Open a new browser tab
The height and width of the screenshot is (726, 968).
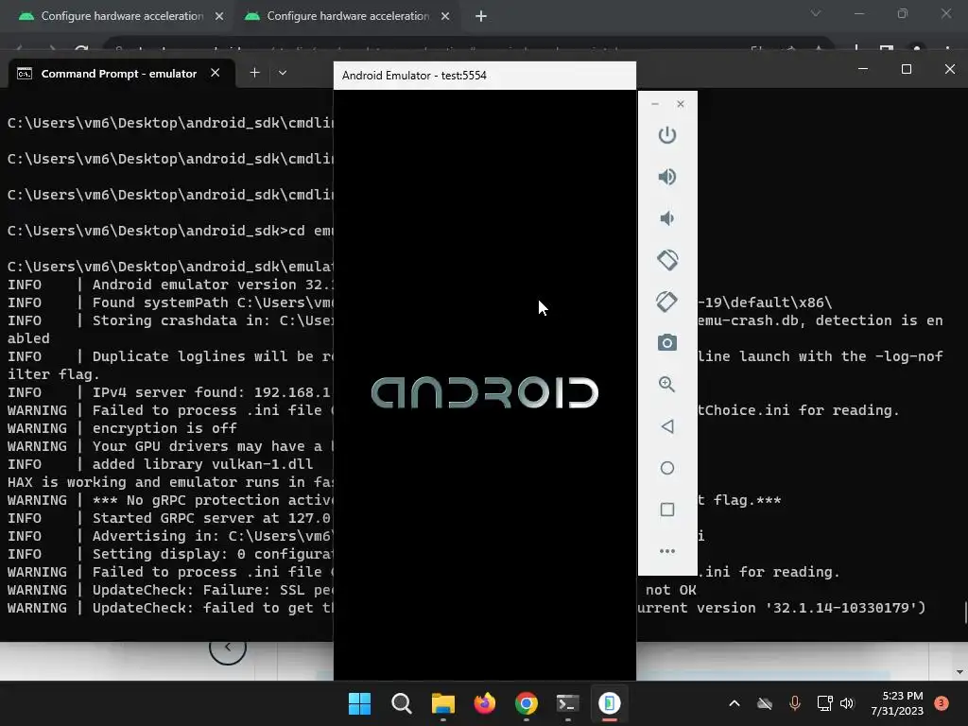[481, 16]
